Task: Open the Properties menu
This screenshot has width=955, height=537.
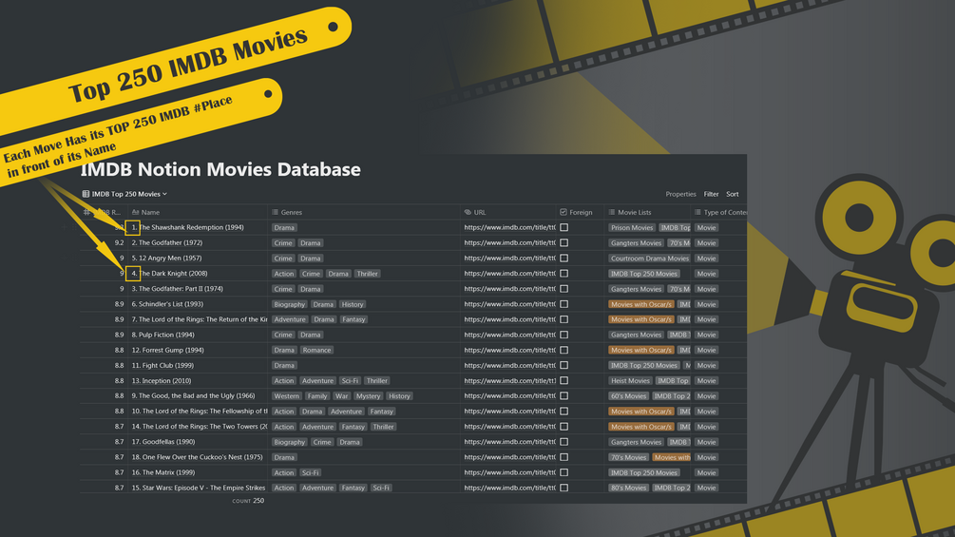Action: 680,194
